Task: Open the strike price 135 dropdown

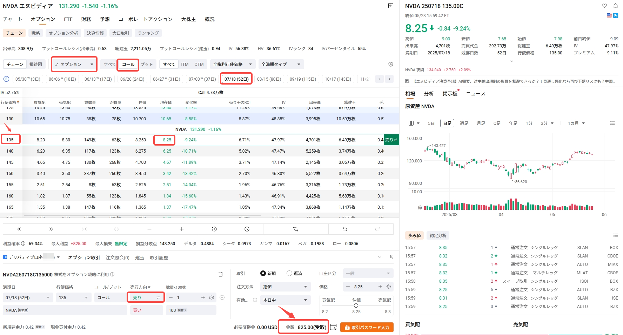Action: [x=73, y=297]
